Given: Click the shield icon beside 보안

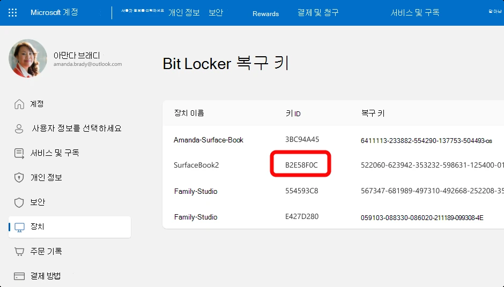Looking at the screenshot, I should [19, 202].
